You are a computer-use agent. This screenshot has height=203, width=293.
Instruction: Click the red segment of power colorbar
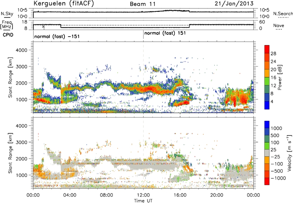pos(267,49)
